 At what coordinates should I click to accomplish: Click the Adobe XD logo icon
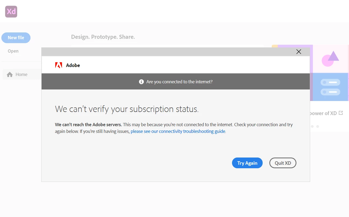[11, 12]
